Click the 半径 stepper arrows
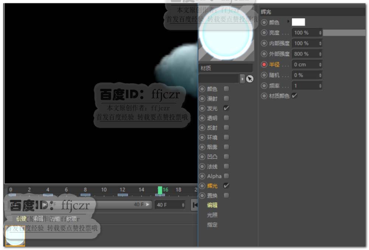Image resolution: width=369 pixels, height=250 pixels. [320, 64]
